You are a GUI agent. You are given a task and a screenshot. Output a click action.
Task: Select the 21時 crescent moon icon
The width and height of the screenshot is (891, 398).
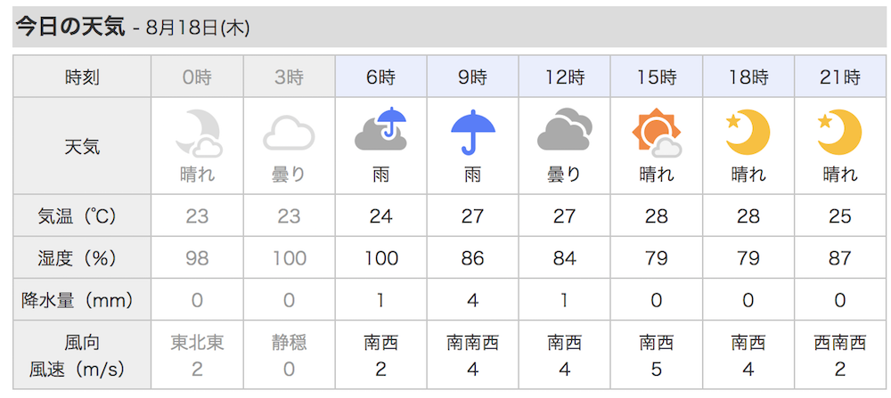(x=840, y=133)
